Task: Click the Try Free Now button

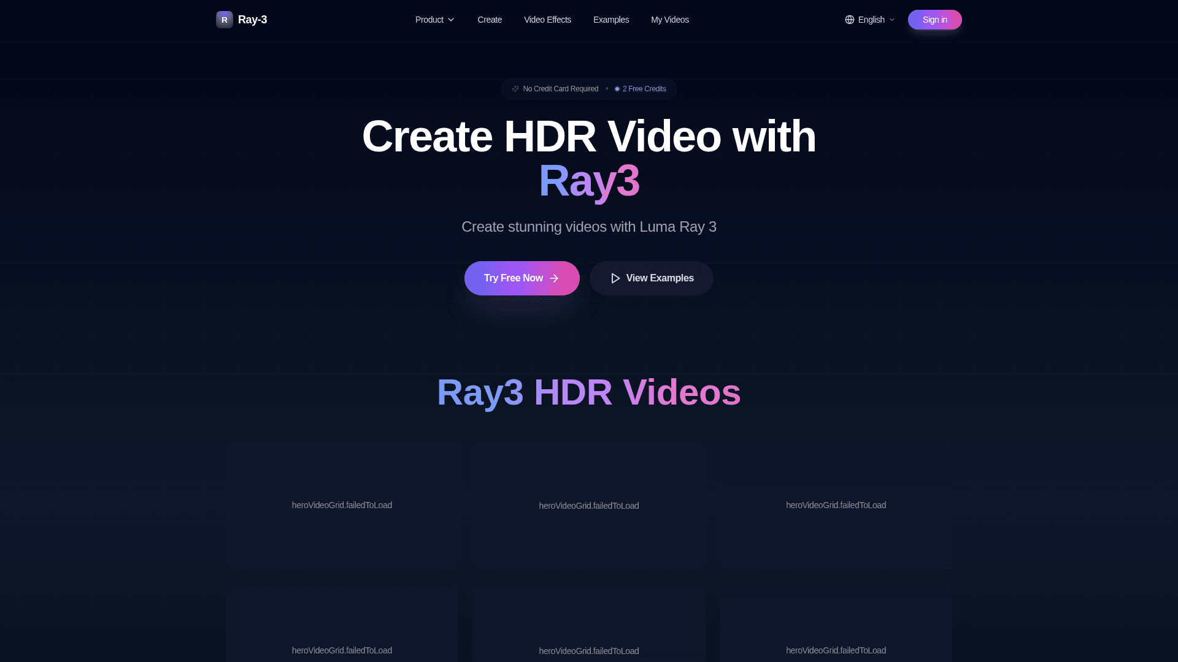Action: coord(513,278)
